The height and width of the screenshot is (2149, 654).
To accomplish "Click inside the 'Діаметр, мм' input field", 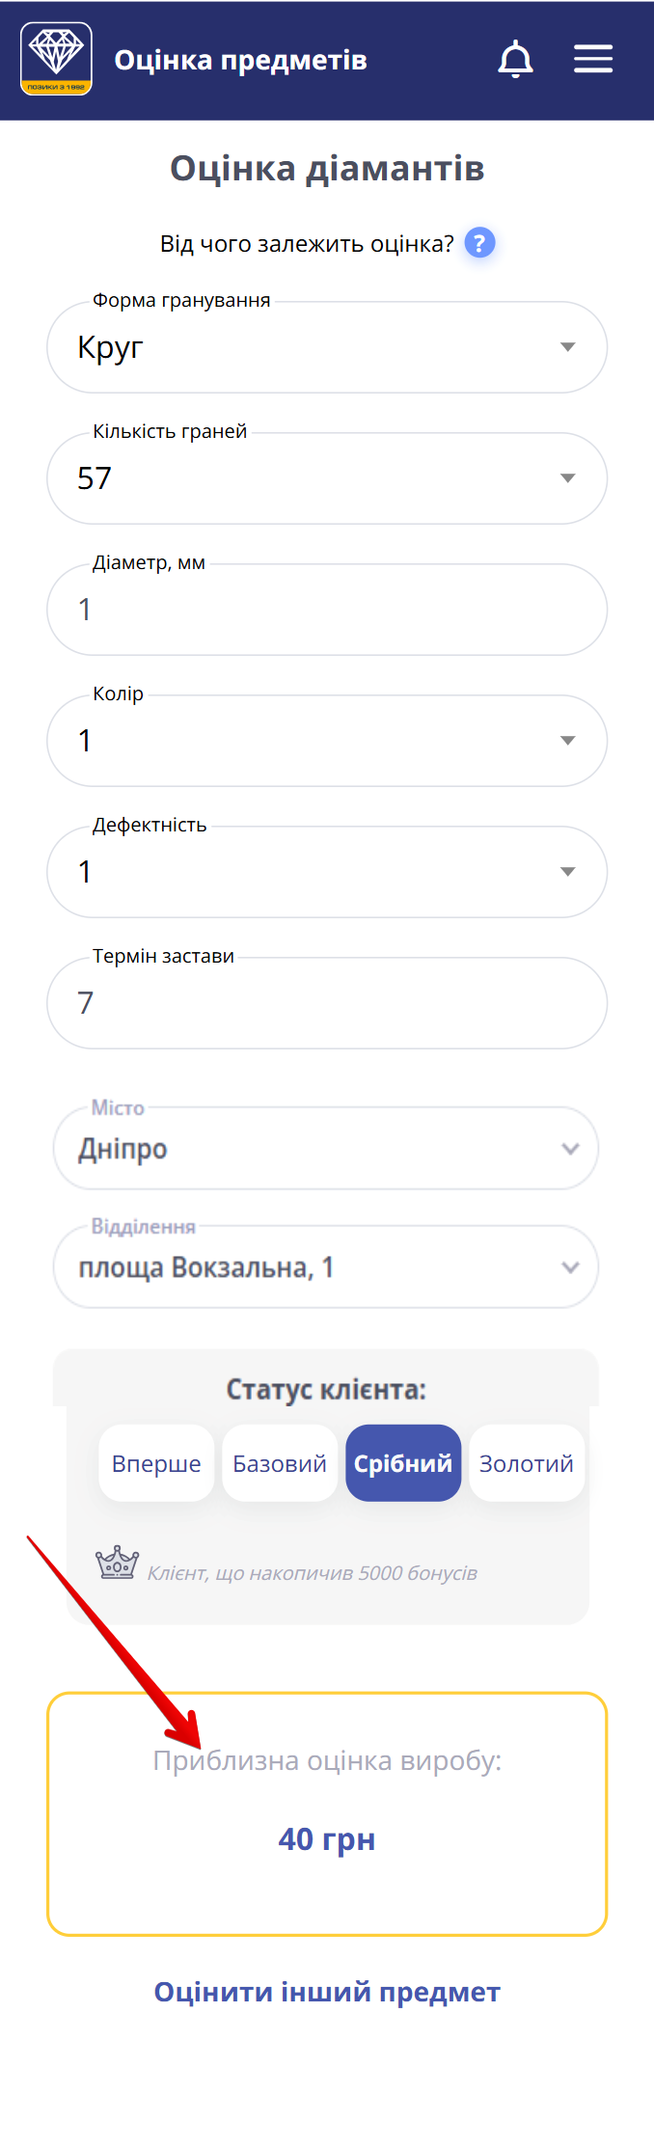I will 327,610.
